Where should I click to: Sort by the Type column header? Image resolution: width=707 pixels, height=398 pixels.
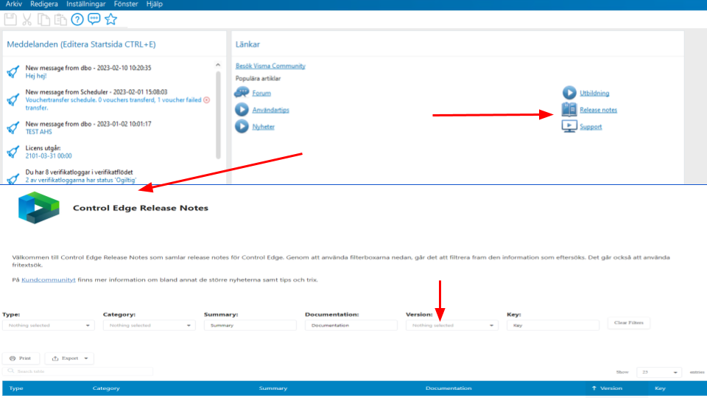click(16, 388)
